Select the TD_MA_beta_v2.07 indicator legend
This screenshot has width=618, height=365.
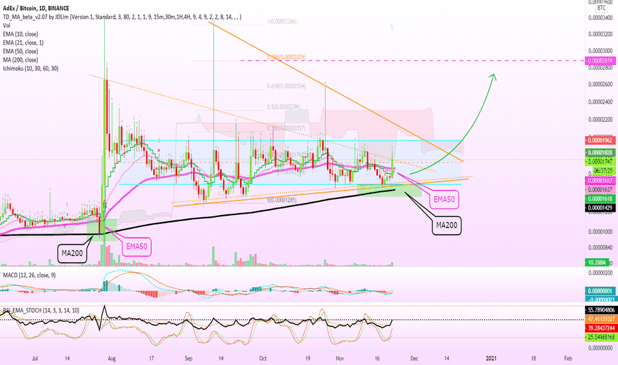(x=122, y=17)
